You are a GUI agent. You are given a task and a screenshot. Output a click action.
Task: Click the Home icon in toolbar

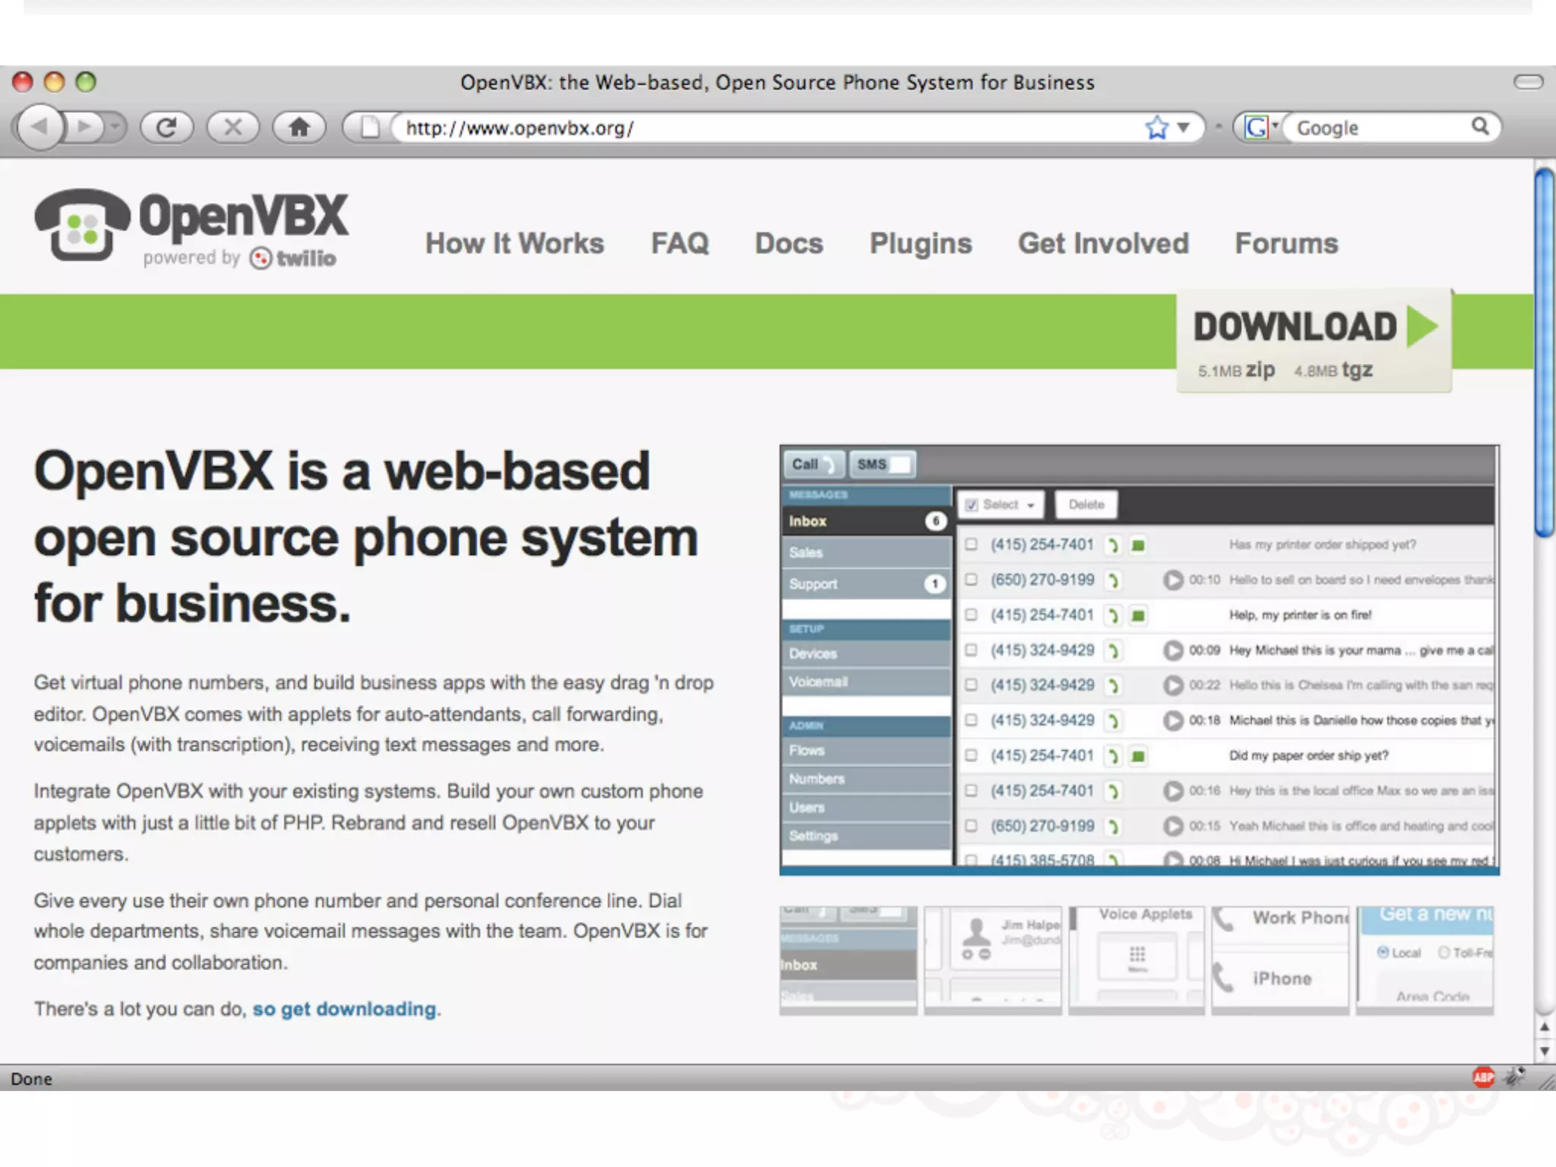[x=299, y=127]
